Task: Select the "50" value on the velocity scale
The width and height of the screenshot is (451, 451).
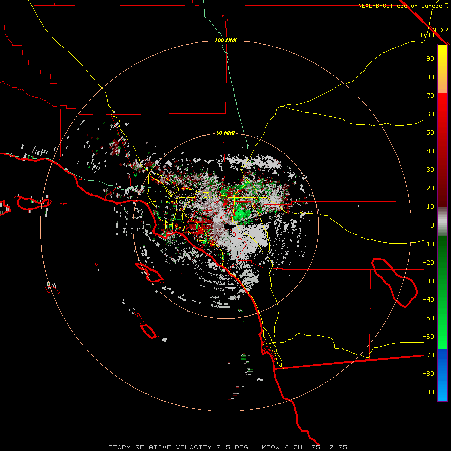Action: [430, 133]
